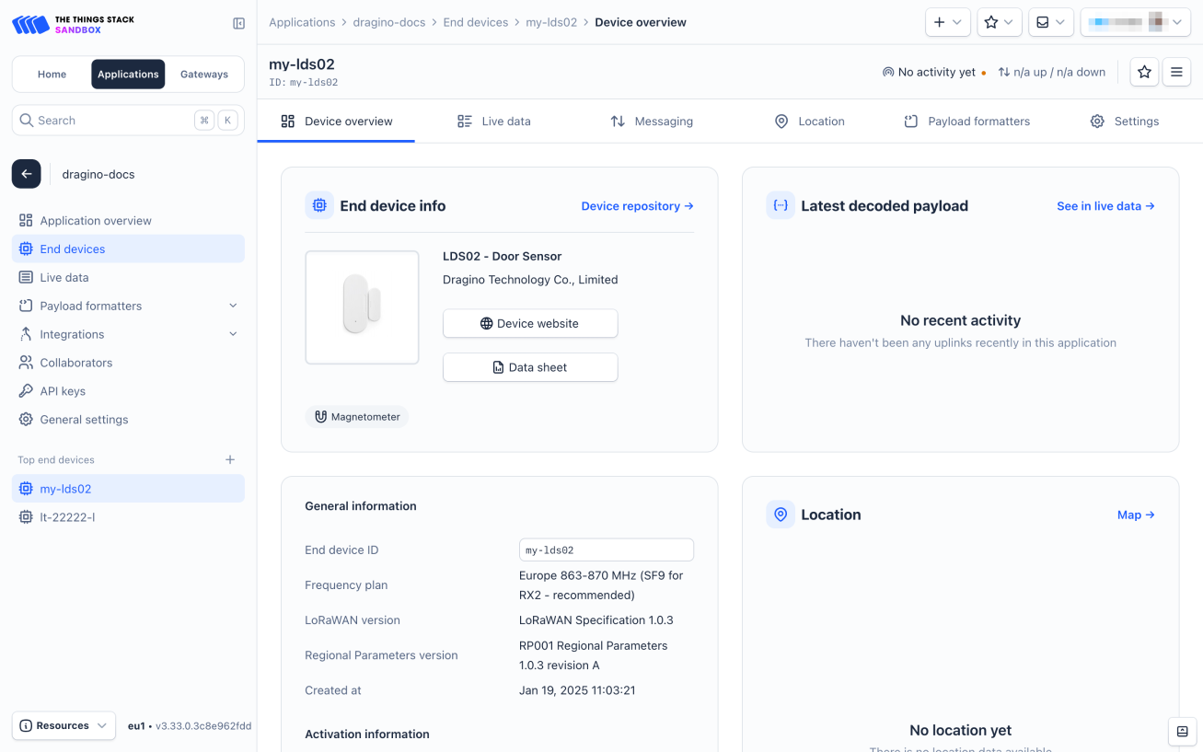Open the user account dropdown

pyautogui.click(x=1136, y=22)
